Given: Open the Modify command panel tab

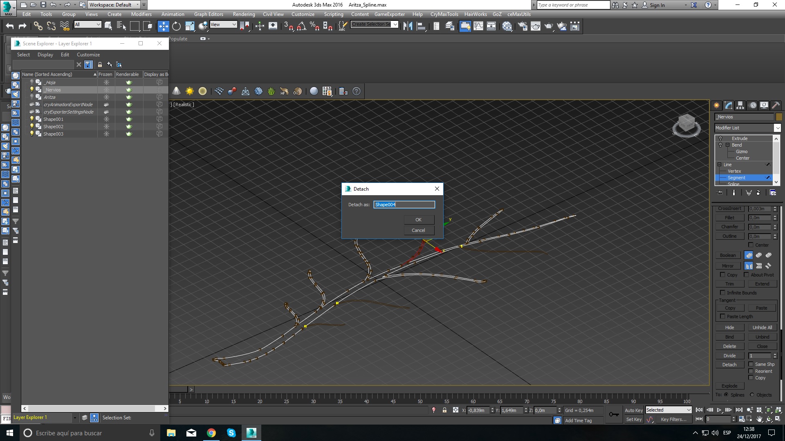Looking at the screenshot, I should [x=729, y=105].
